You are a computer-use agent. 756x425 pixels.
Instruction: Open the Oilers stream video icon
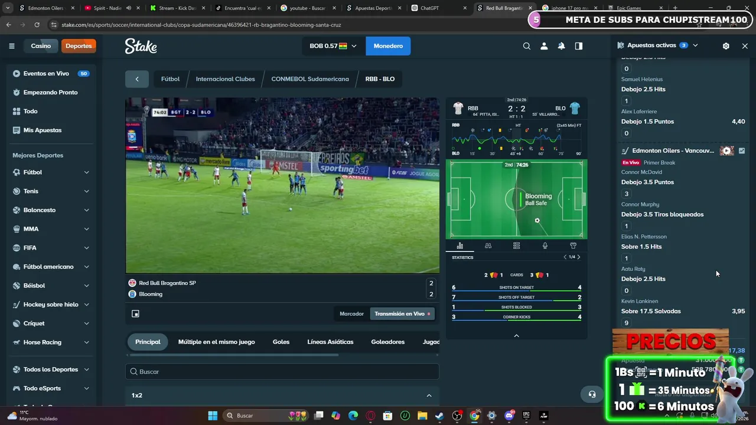(726, 151)
